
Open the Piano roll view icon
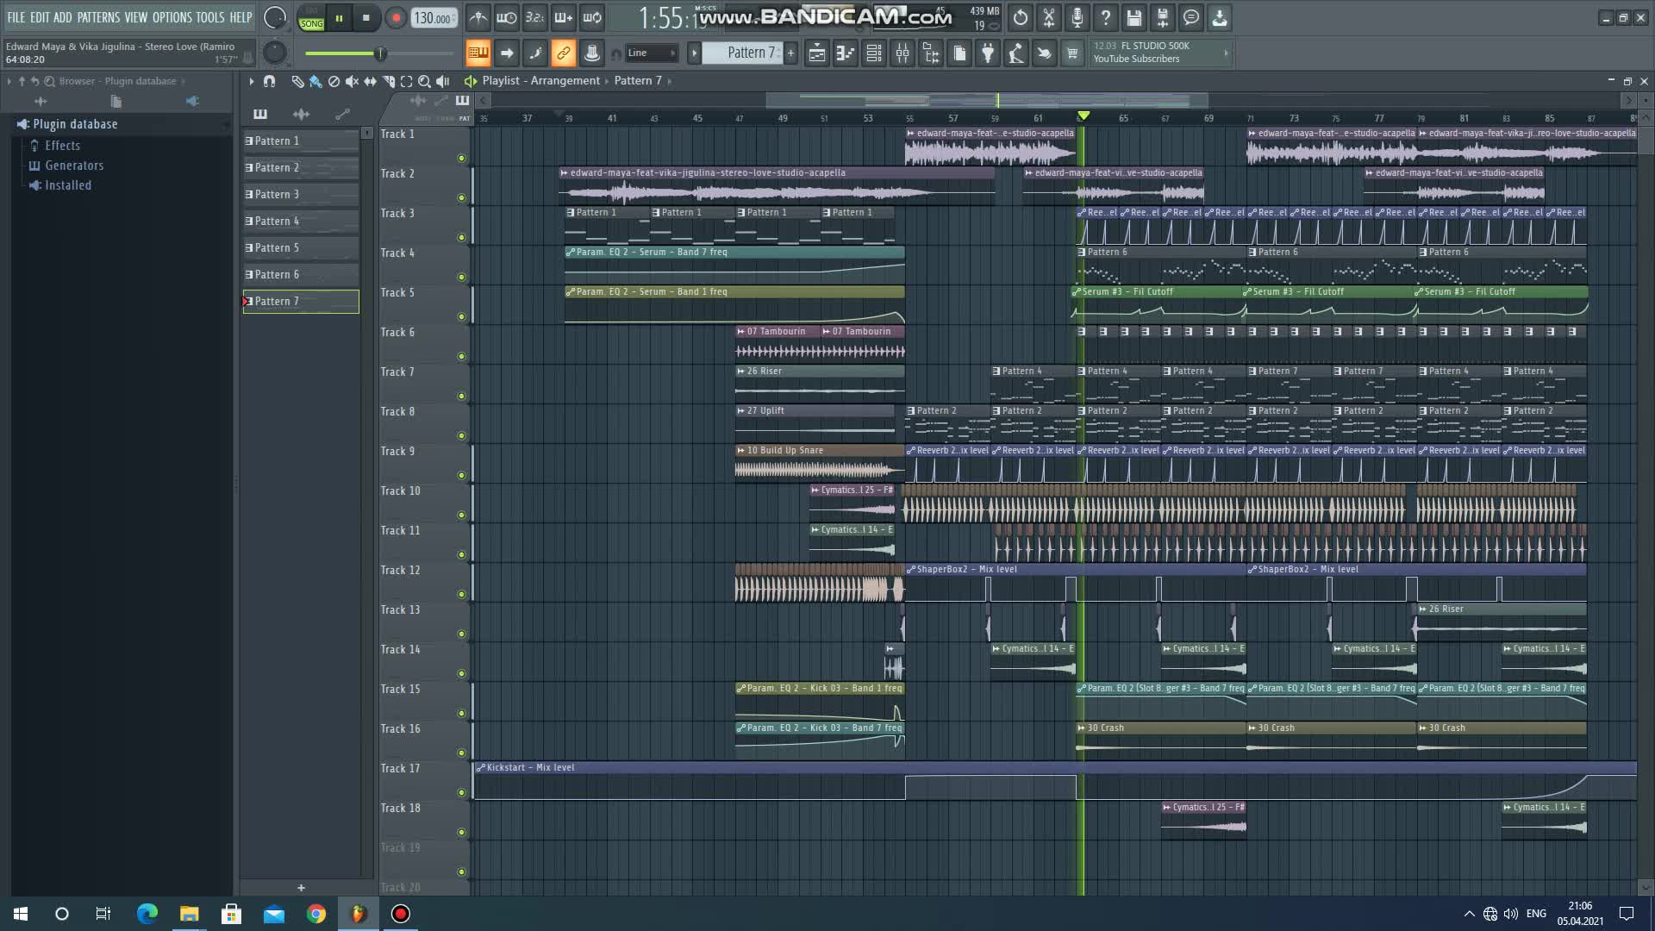845,53
